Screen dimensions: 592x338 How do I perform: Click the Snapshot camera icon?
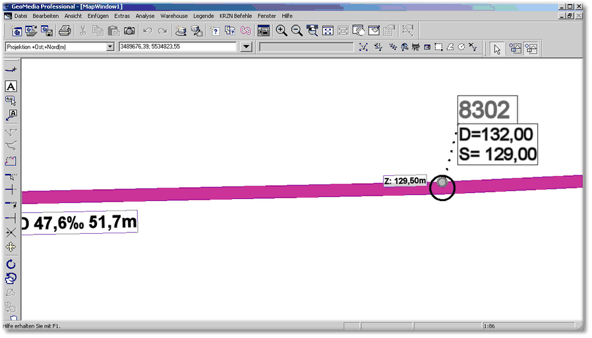click(130, 30)
